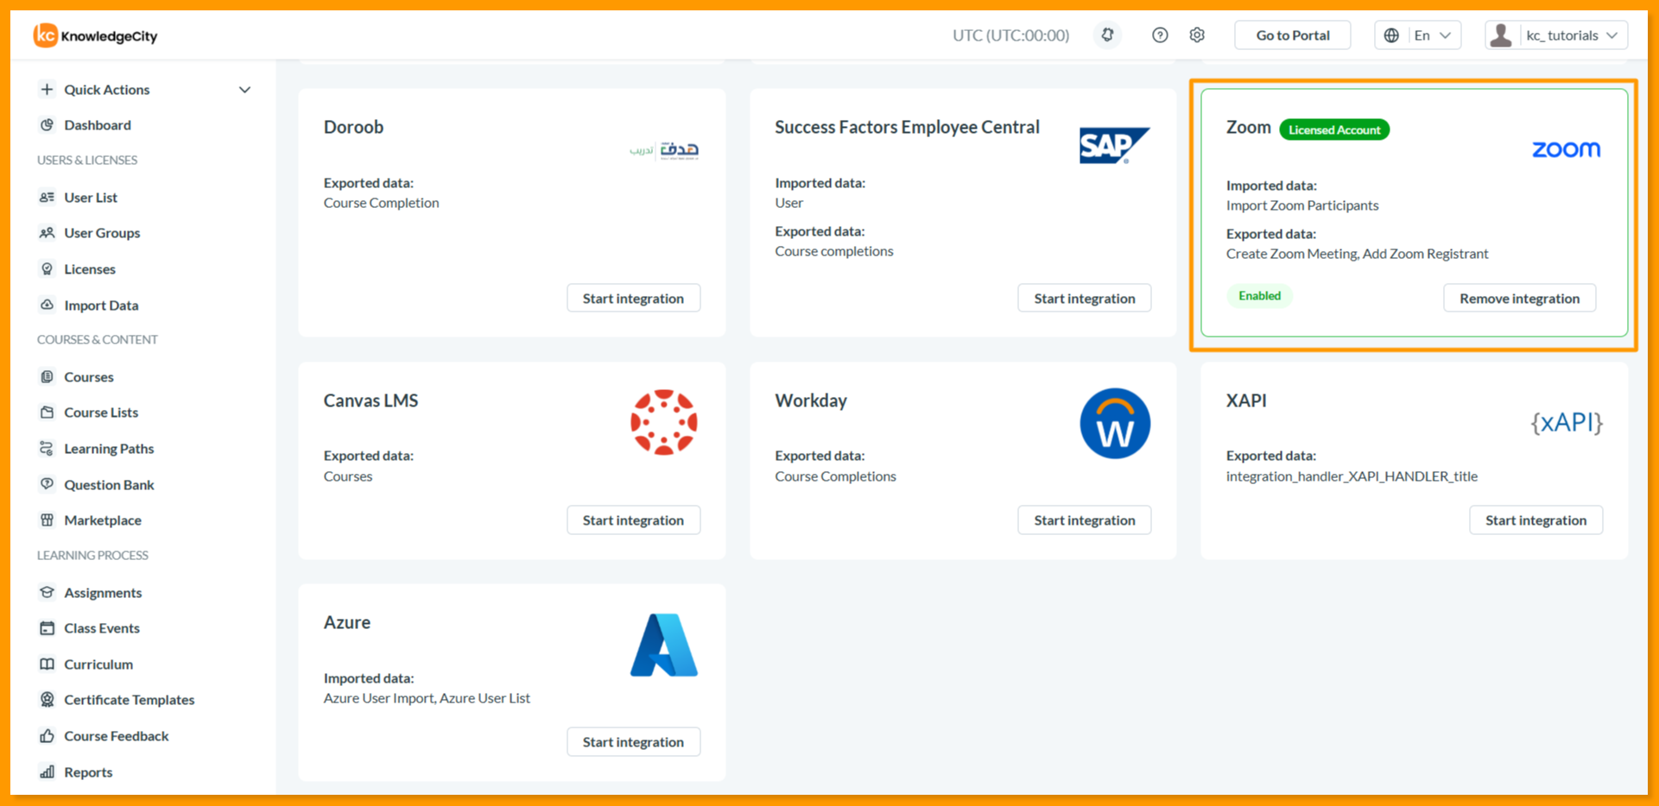Click the Zoom logo on Zoom card
The height and width of the screenshot is (806, 1659).
(1566, 149)
